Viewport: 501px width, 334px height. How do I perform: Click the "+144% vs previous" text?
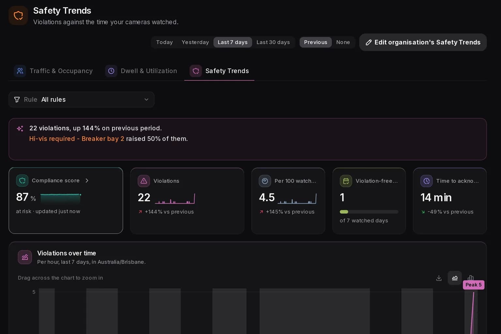point(169,212)
